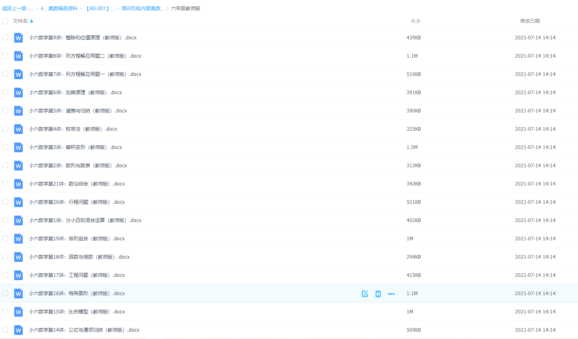Select the checkbox for 第20讲 行程问题
This screenshot has width=578, height=339.
coord(5,202)
